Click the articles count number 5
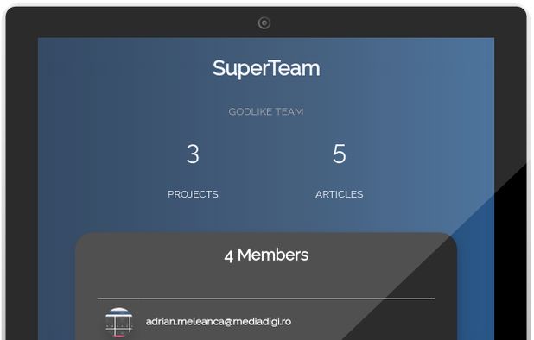This screenshot has height=340, width=534. (340, 154)
